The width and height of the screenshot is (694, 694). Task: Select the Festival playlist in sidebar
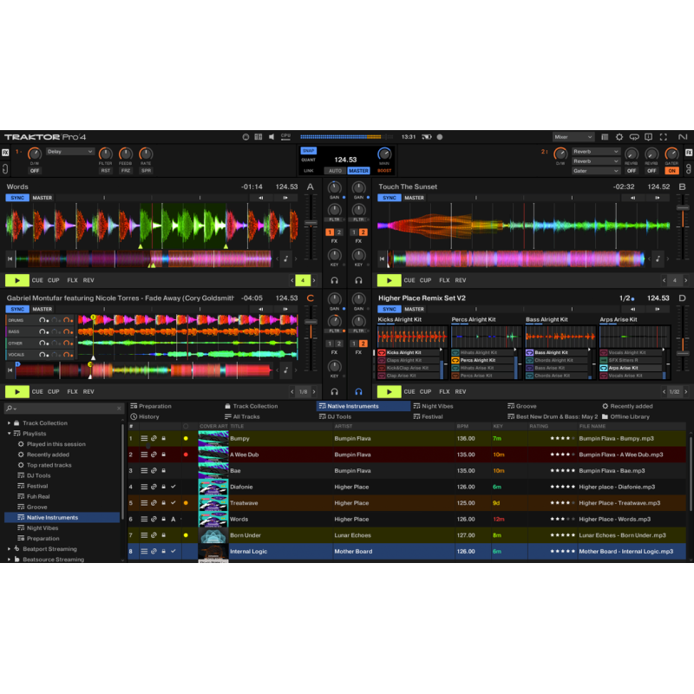pos(37,486)
